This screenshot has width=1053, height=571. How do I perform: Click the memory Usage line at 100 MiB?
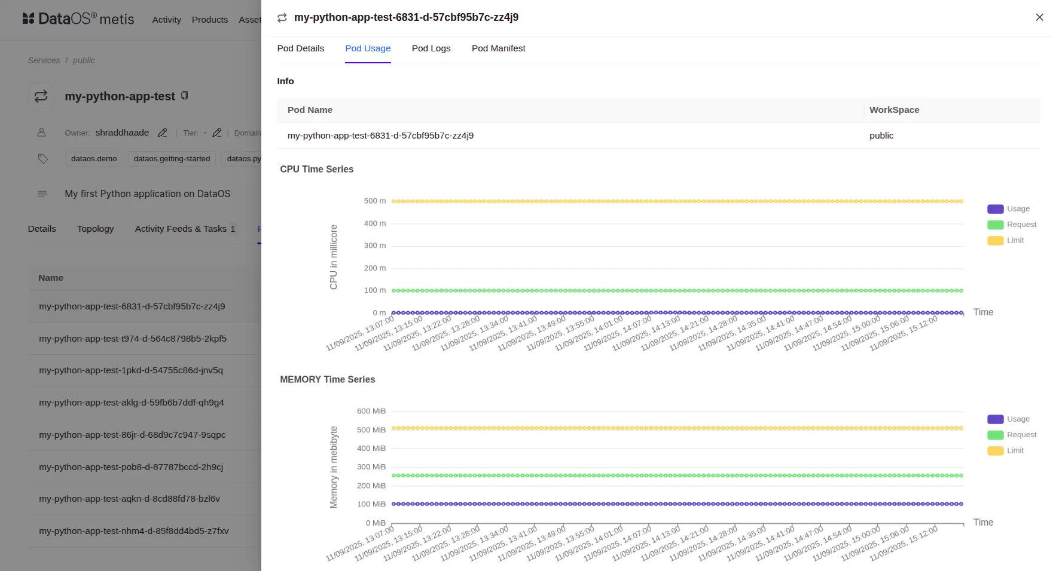677,504
